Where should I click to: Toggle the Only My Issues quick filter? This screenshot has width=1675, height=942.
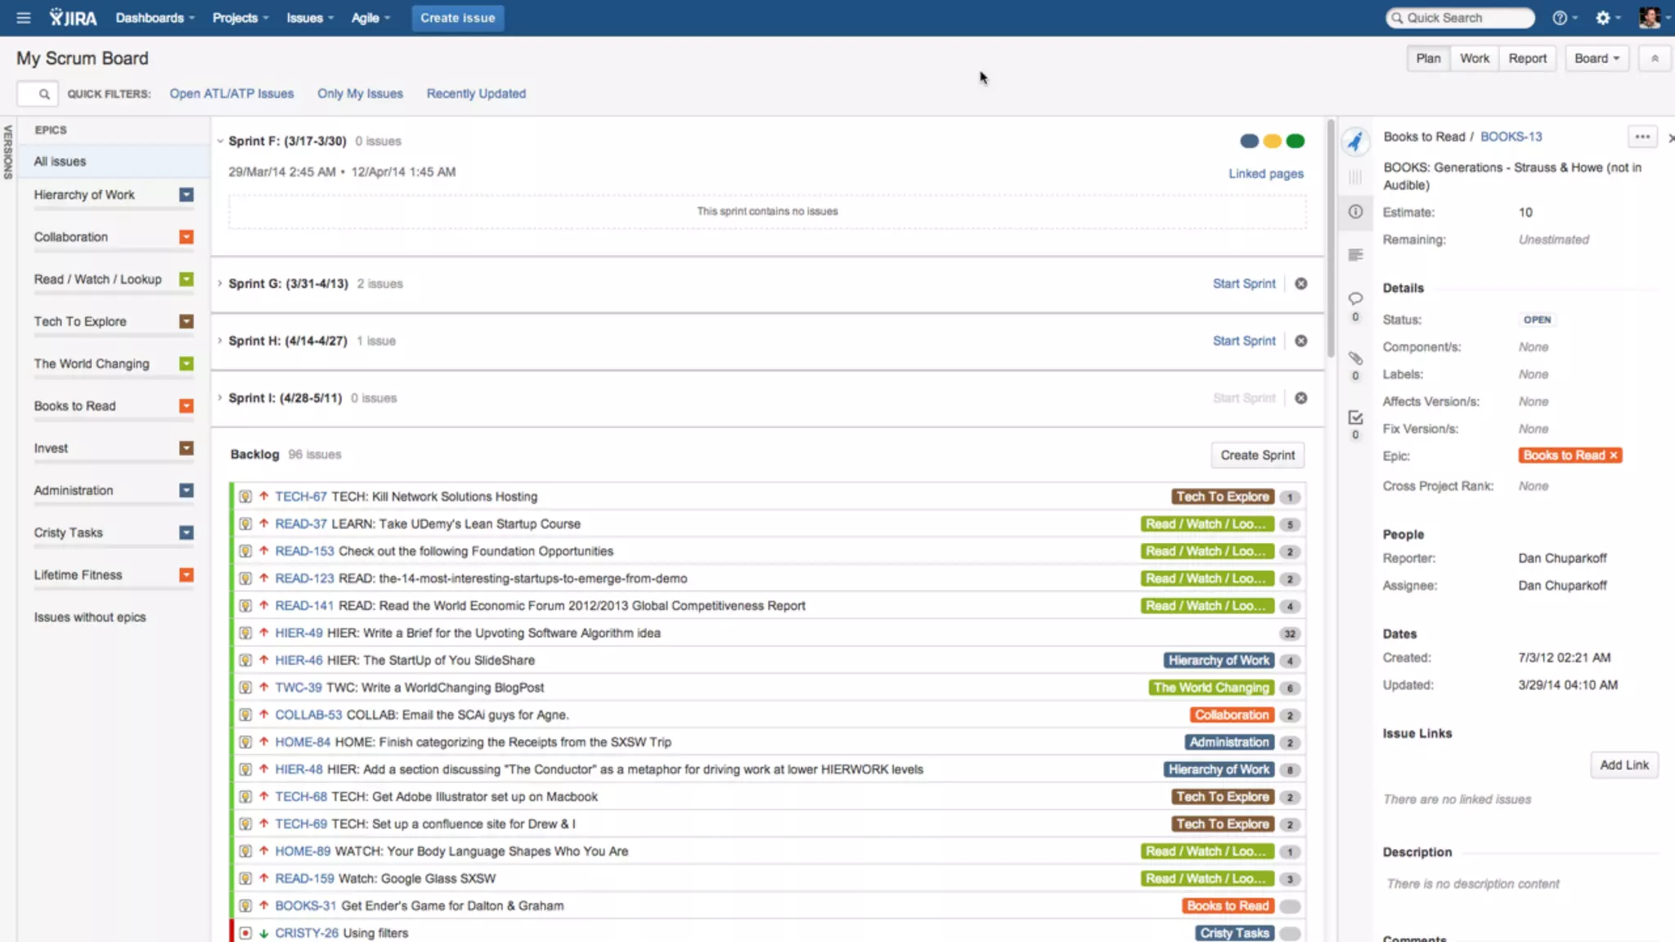[x=360, y=93]
